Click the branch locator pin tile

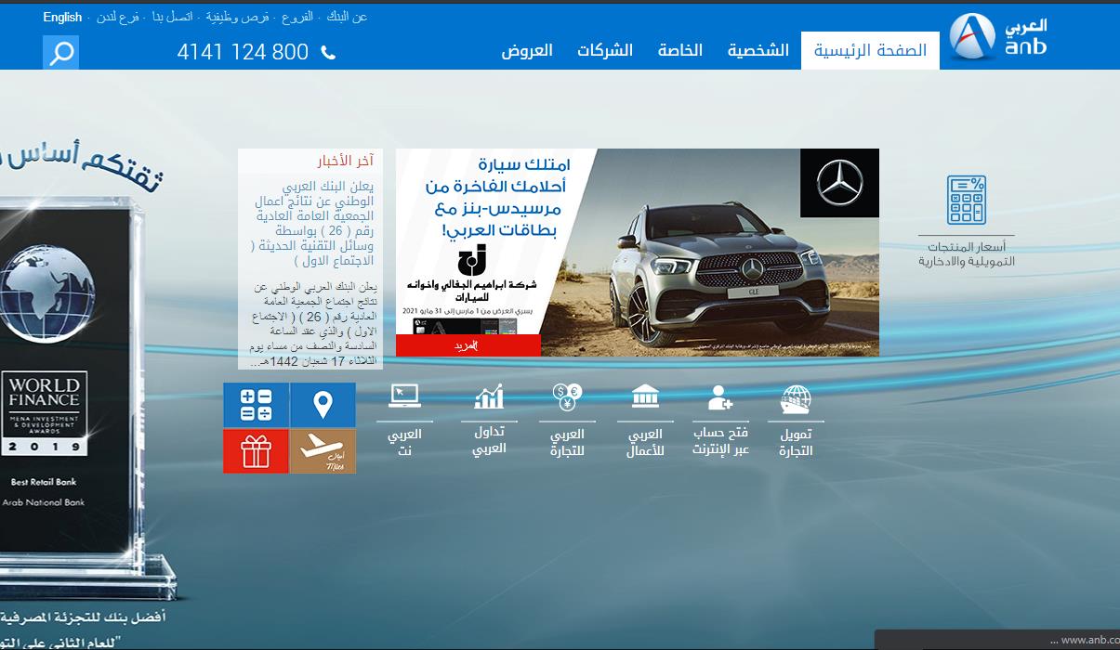tap(323, 405)
